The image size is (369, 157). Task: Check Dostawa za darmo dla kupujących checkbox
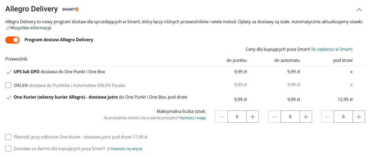click(8, 149)
